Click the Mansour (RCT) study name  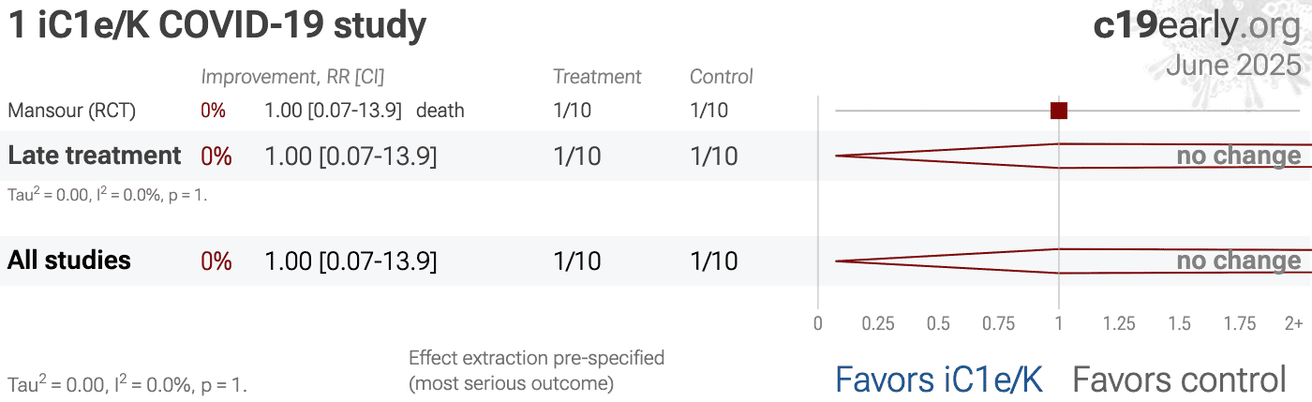tap(72, 111)
